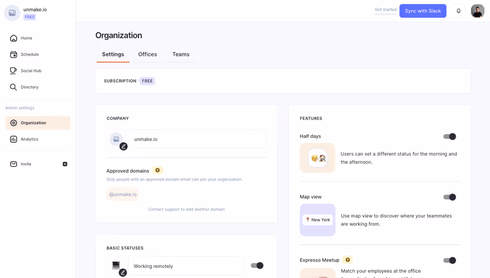
Task: Switch to the Offices tab
Action: point(147,54)
